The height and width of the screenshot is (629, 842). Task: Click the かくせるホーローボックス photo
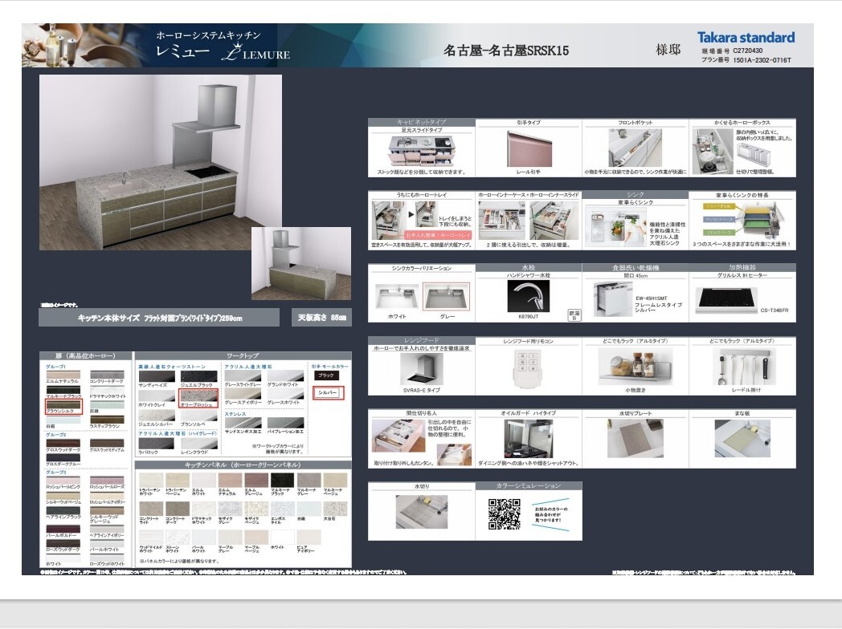click(713, 152)
